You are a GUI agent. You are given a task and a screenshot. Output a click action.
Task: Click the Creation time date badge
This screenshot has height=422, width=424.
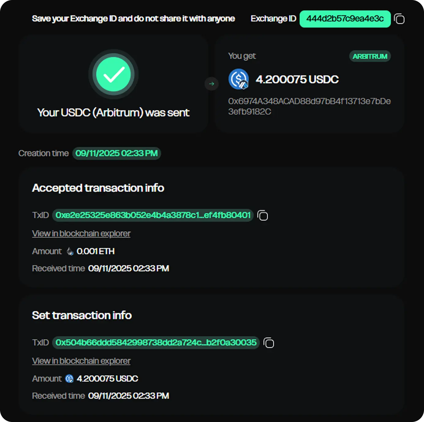[x=116, y=153]
